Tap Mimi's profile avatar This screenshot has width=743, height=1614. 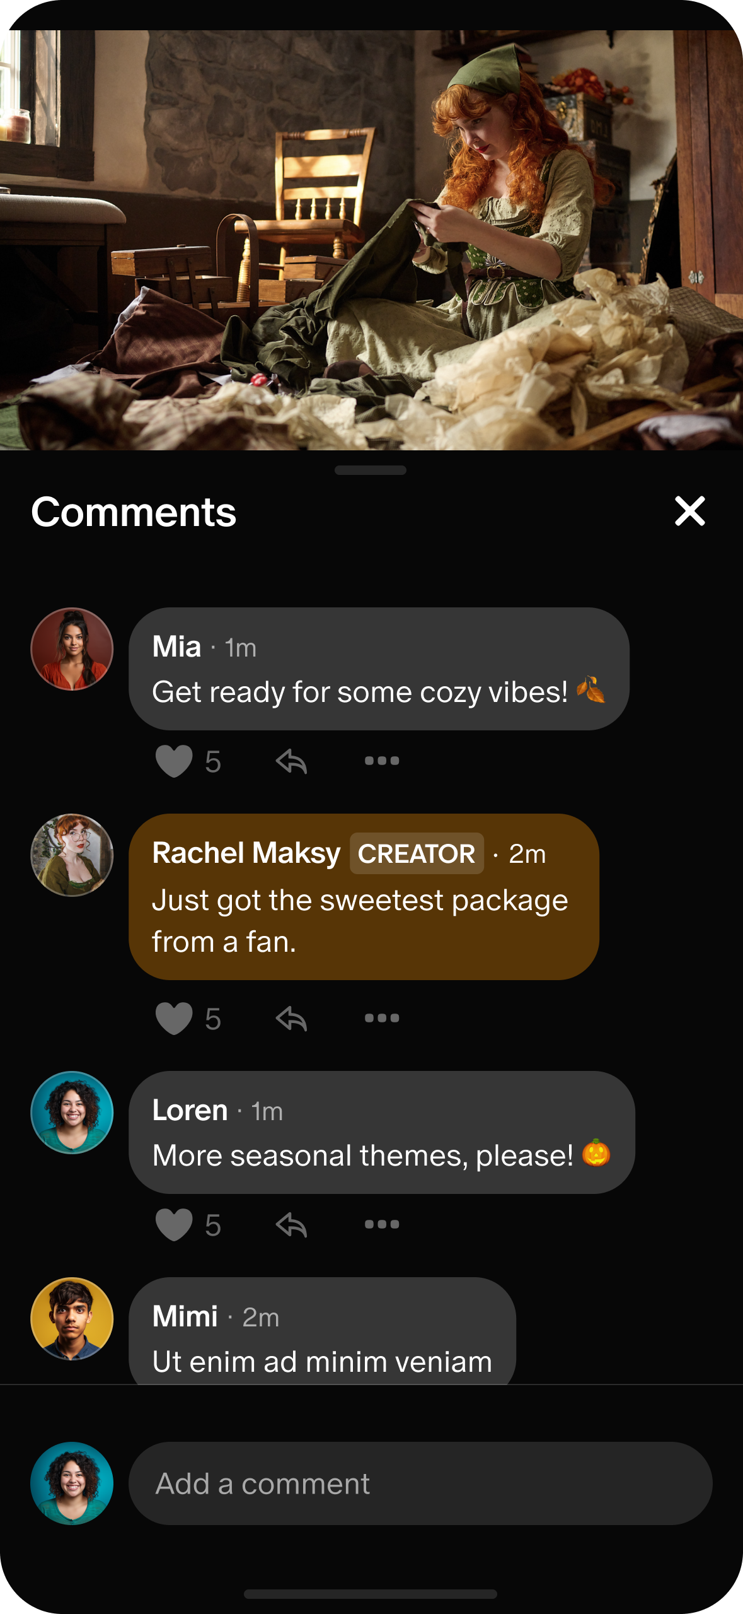pos(72,1318)
